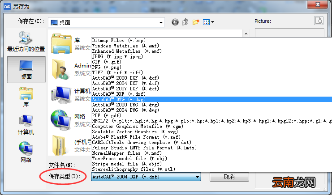Choose Enhanced Metafiles (*.emf) format
Image resolution: width=332 pixels, height=195 pixels.
(x=211, y=51)
